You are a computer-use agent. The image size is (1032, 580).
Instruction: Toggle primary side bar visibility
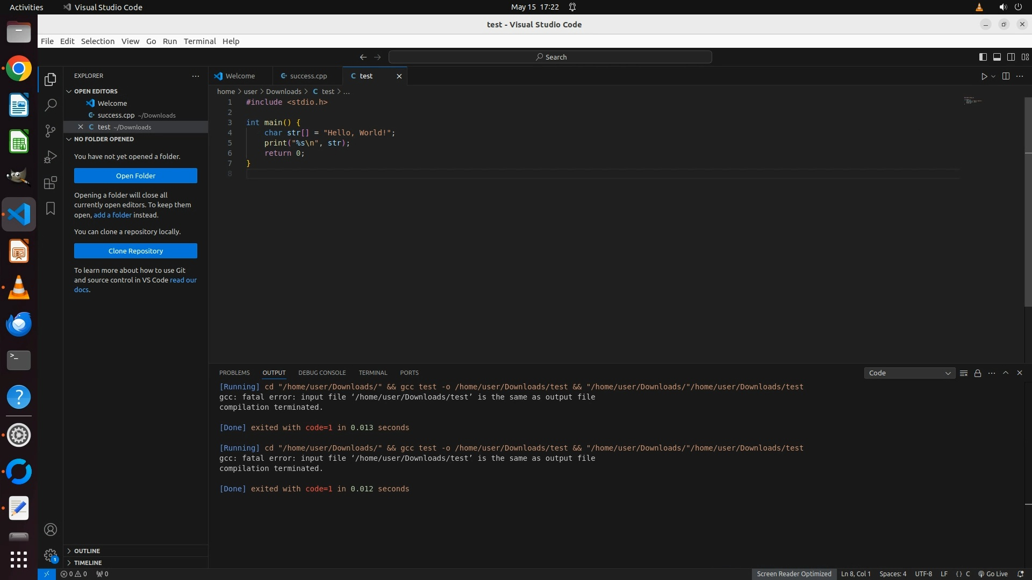tap(983, 57)
